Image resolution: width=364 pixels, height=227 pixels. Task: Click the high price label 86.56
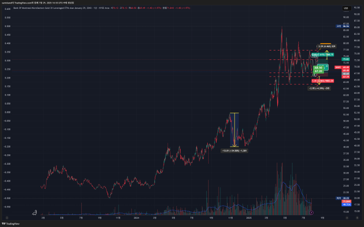pos(342,26)
